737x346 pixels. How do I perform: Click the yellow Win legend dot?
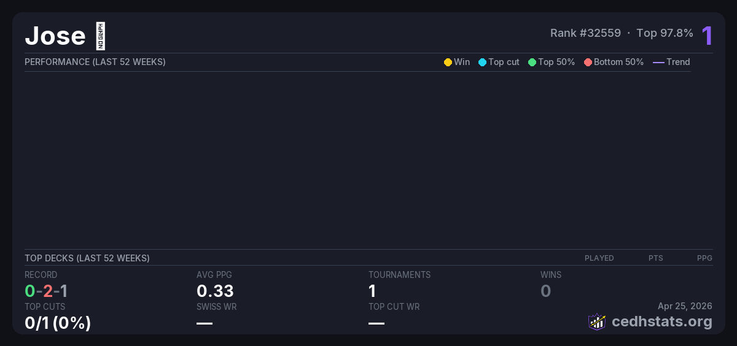pyautogui.click(x=448, y=63)
